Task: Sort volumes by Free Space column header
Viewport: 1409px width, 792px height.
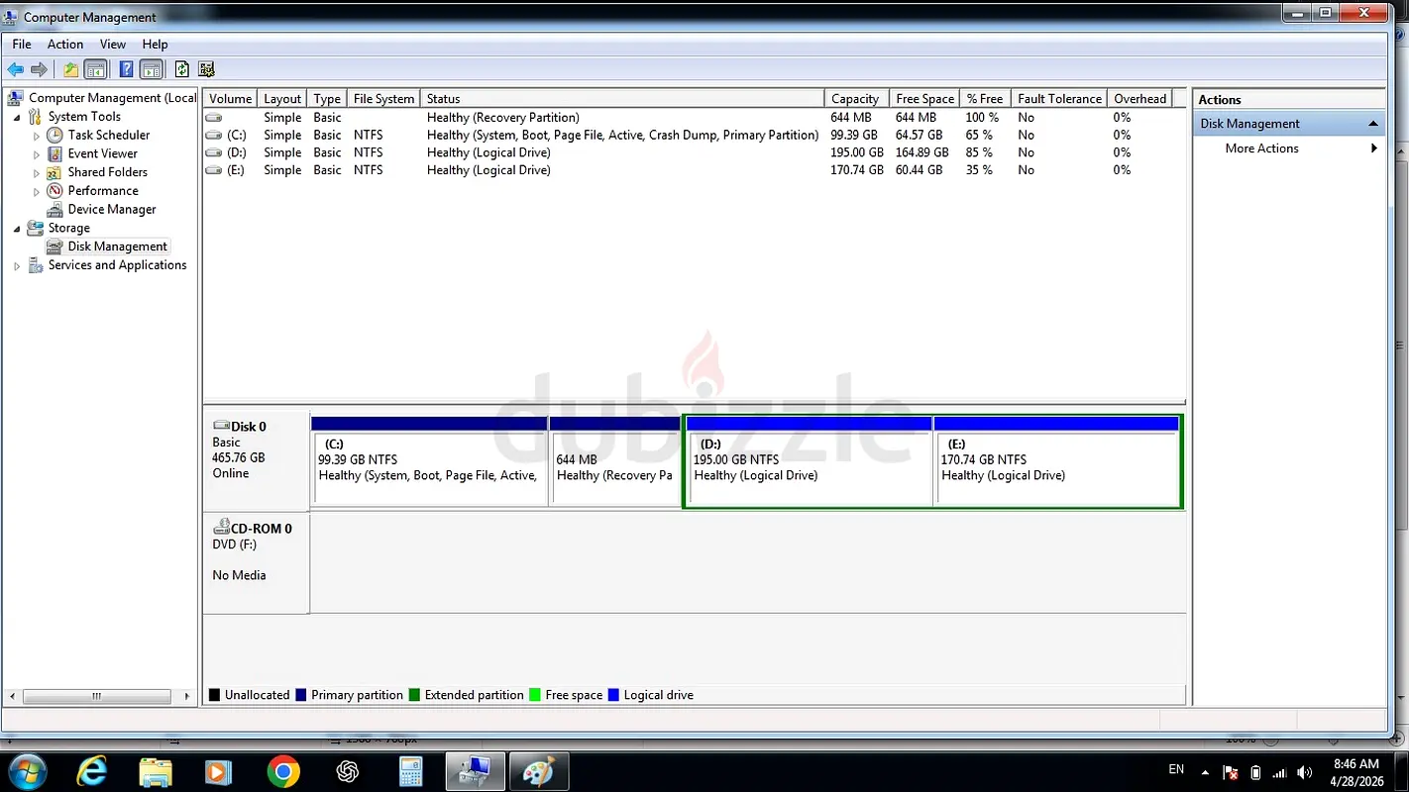Action: point(923,99)
